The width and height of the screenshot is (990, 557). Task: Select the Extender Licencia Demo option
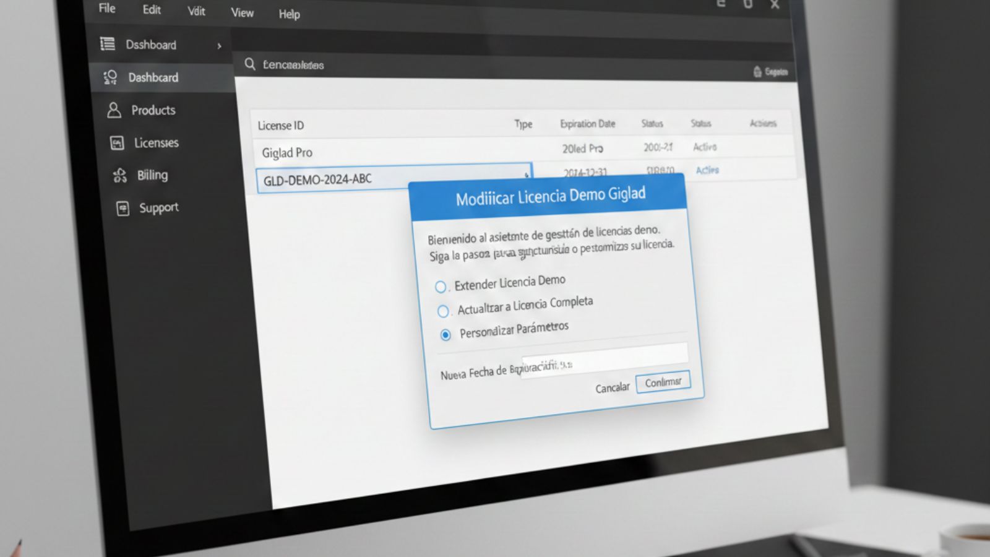[x=441, y=287]
